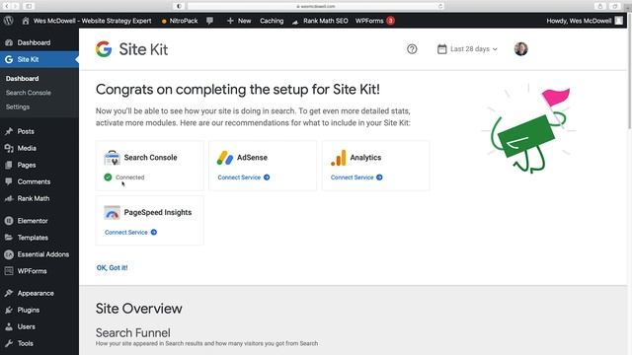The image size is (632, 355).
Task: Click the browser address bar
Action: pyautogui.click(x=316, y=6)
